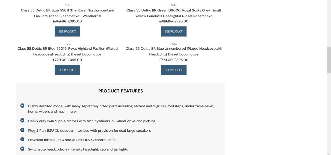Open the Green D9000 'Royal Scots Grey' title link

tap(174, 13)
